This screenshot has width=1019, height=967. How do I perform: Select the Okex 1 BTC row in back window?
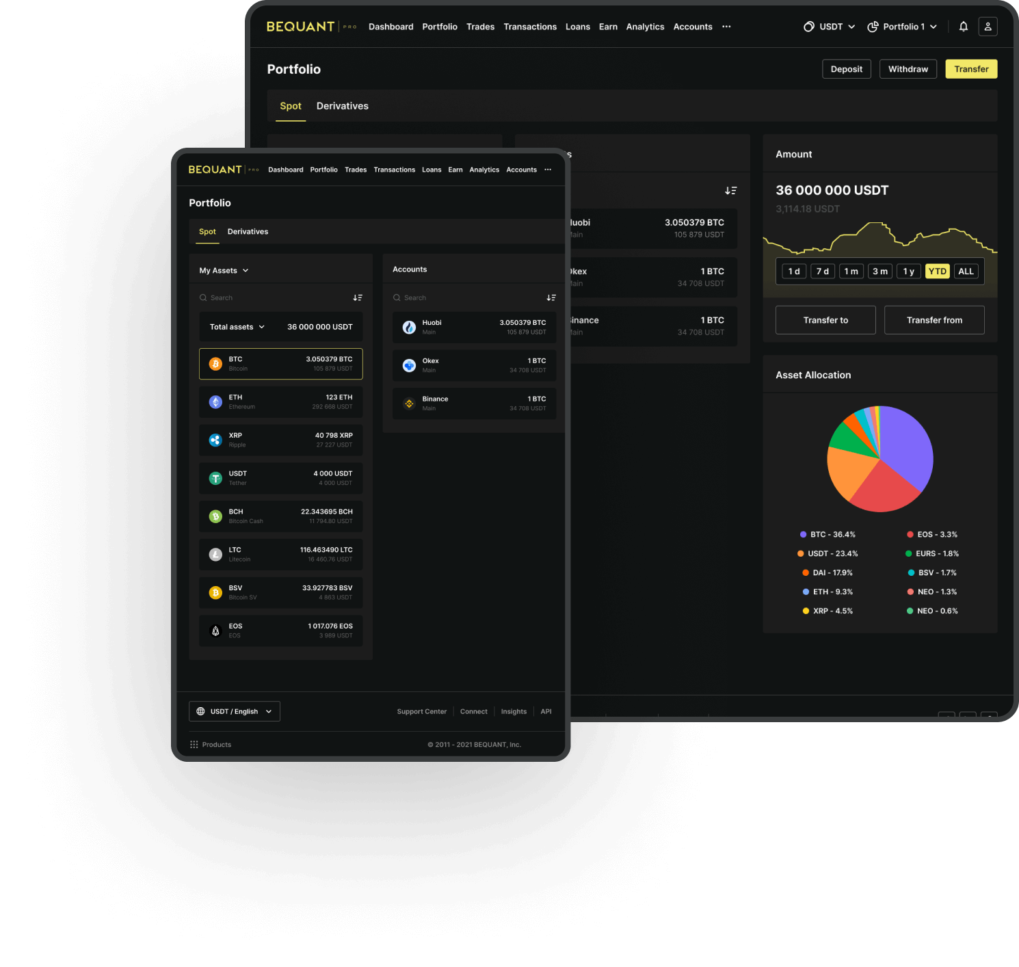tap(652, 277)
